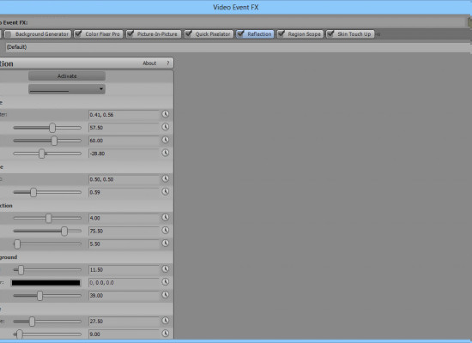The width and height of the screenshot is (472, 343).
Task: Disable the Skin Touch Up checkbox
Action: (330, 34)
